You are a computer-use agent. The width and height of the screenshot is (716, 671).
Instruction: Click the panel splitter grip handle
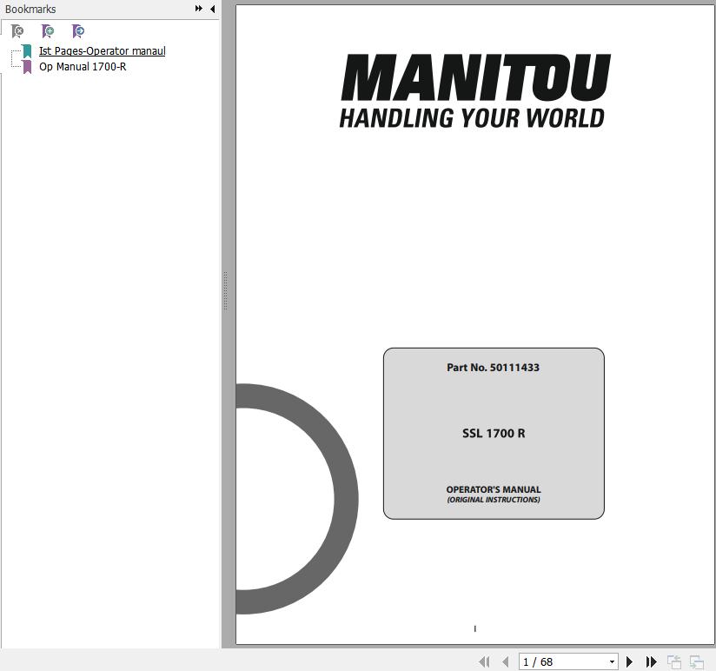click(226, 291)
